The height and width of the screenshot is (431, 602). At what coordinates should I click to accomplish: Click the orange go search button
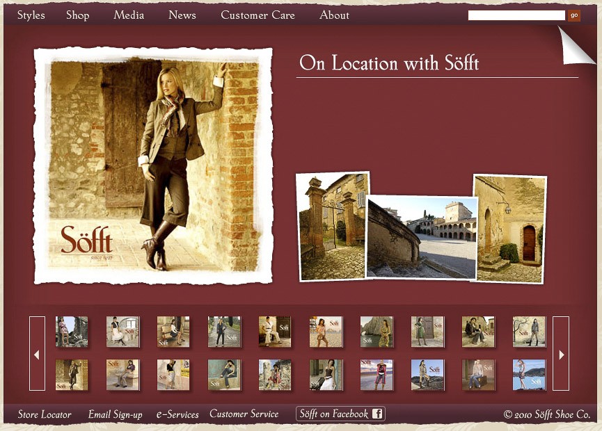tap(574, 15)
